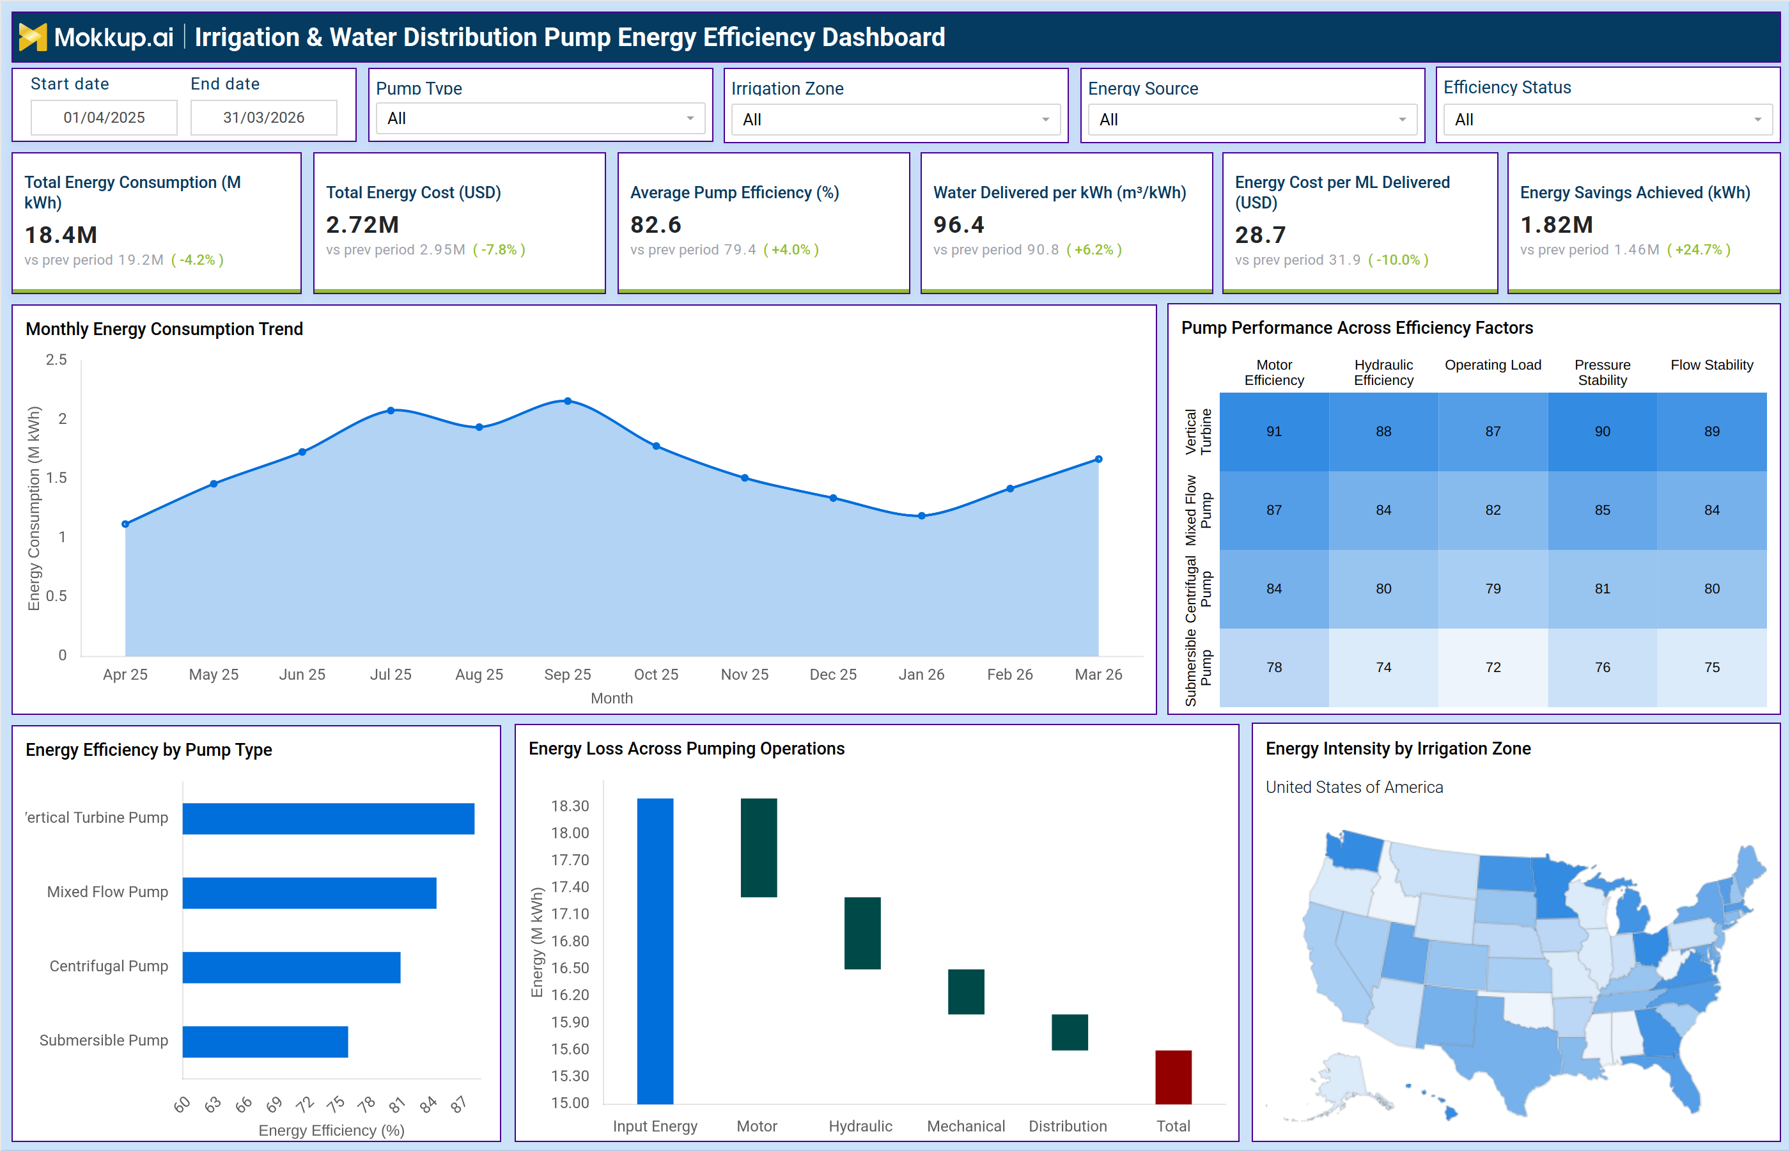Click the Mar 26 data point on trend
The image size is (1790, 1151).
1099,459
